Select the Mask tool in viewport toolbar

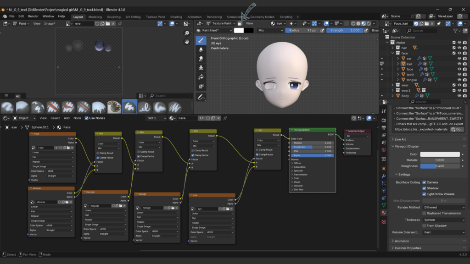[x=201, y=86]
